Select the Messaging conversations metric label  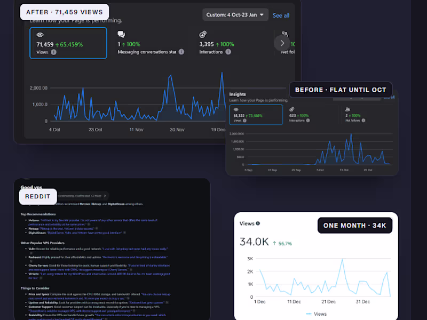147,52
